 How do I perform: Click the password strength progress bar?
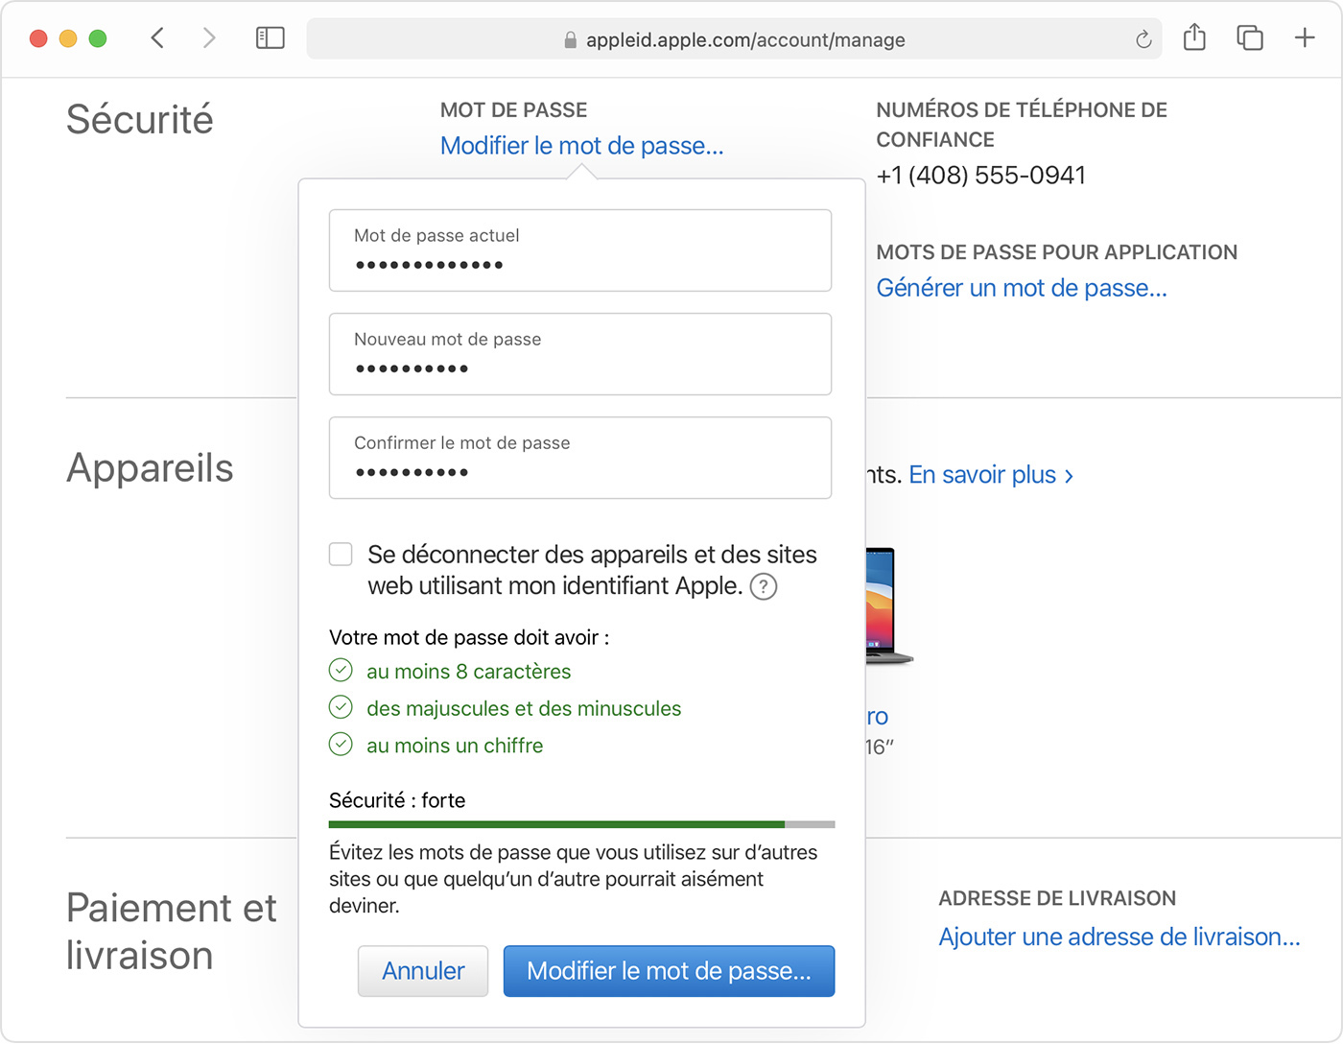click(580, 824)
